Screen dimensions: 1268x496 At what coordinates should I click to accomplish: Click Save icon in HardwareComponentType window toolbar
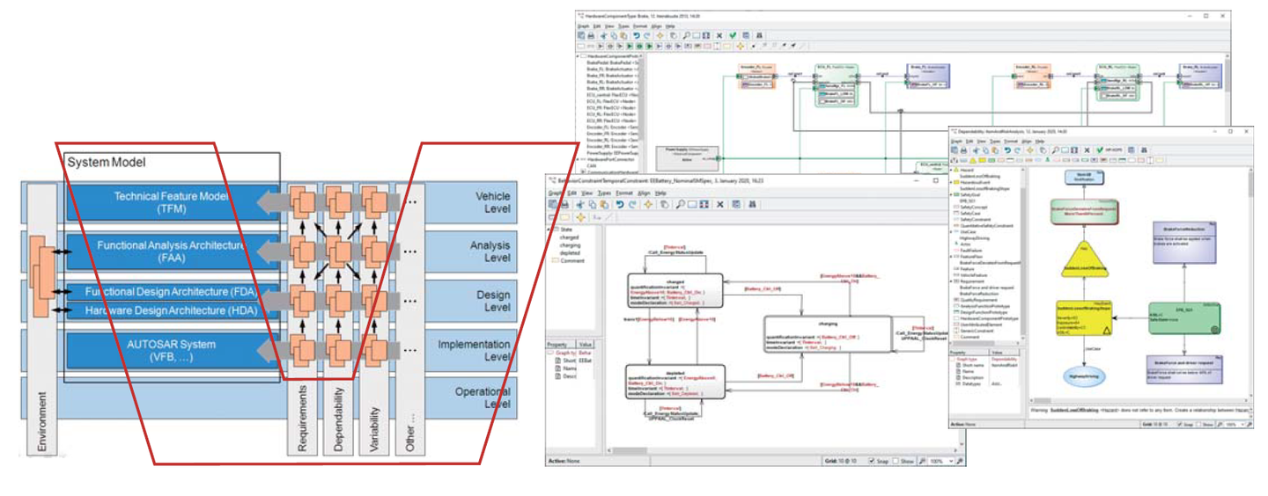tap(581, 35)
